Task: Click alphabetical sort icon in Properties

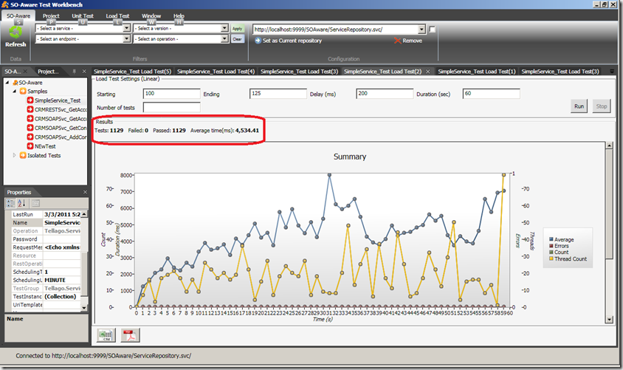Action: (21, 204)
